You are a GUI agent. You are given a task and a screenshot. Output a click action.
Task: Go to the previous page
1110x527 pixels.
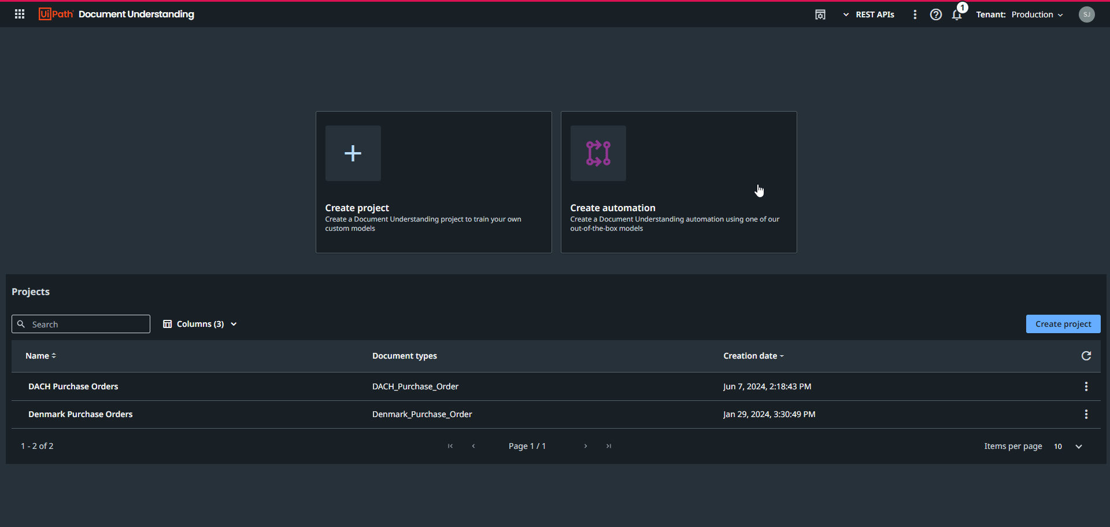(473, 446)
